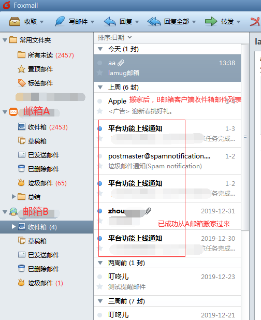
Task: Collapse the 常用文件夹 tree group
Action: [5, 40]
